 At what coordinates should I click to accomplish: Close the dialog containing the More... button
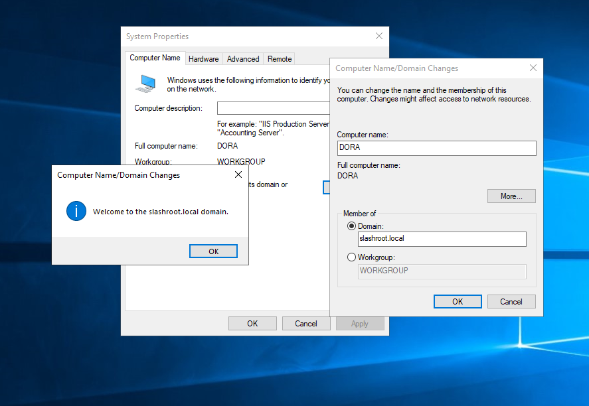click(x=533, y=68)
